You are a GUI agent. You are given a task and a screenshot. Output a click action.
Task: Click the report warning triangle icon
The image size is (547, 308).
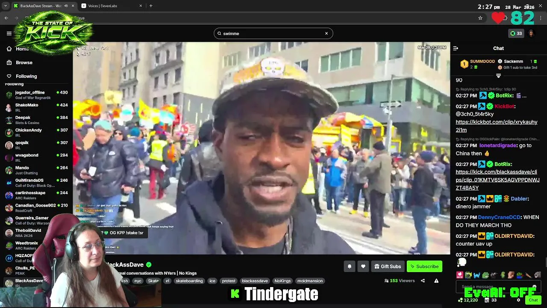(436, 281)
